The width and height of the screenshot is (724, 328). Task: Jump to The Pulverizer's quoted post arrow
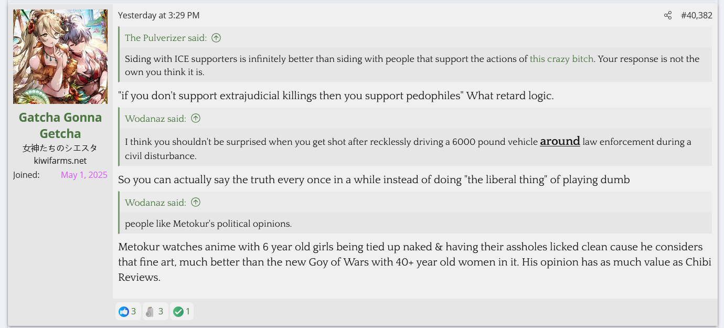(x=216, y=38)
